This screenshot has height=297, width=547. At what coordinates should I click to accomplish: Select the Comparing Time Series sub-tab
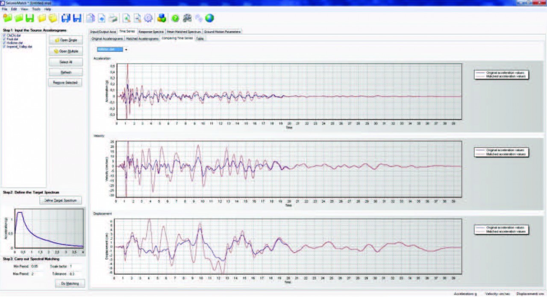point(177,38)
